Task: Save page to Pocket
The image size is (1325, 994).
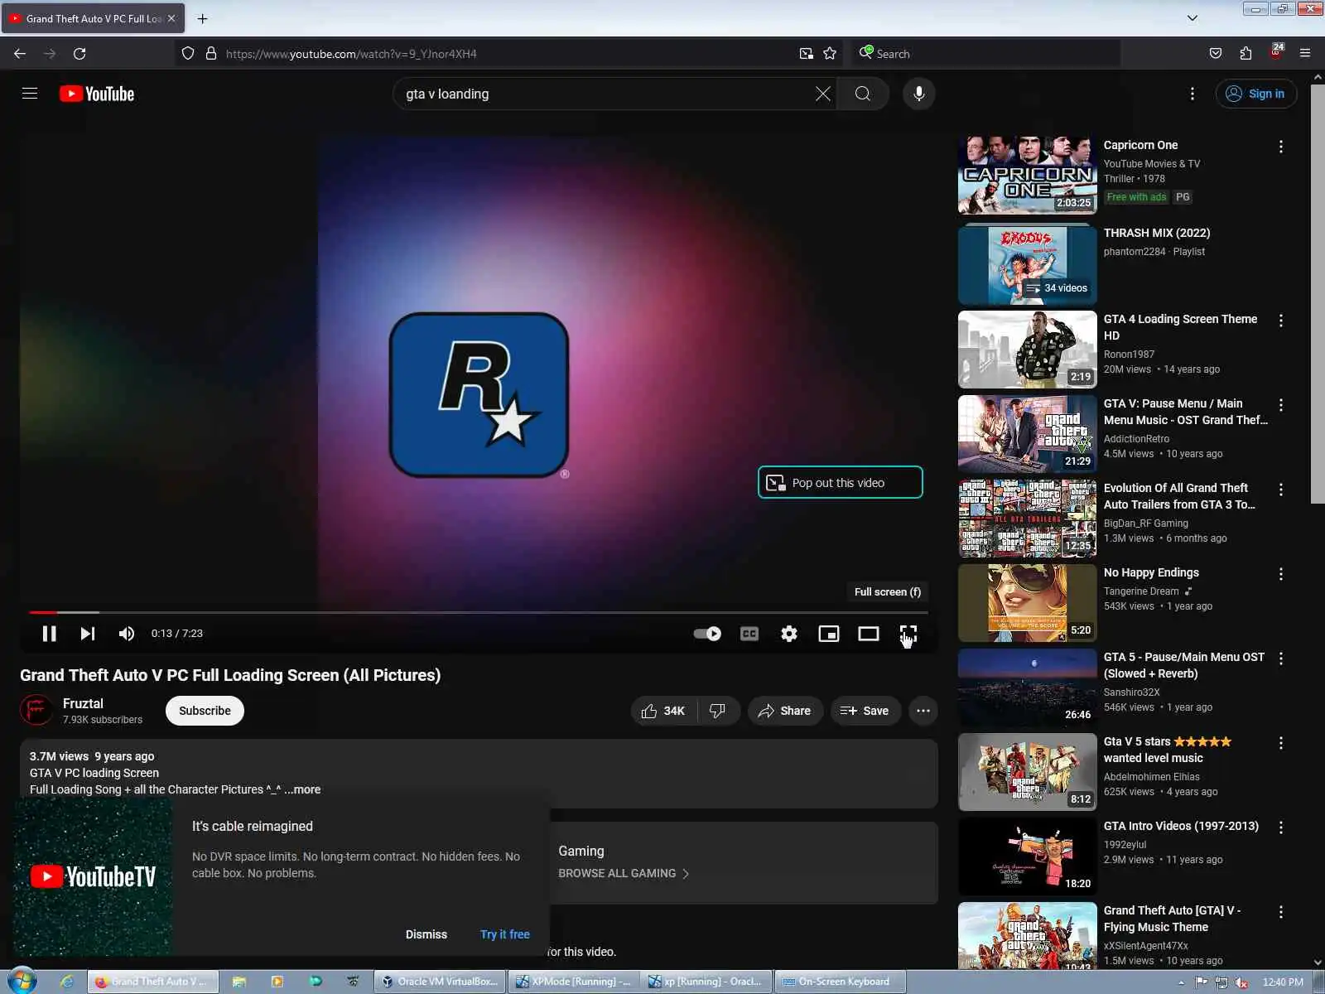Action: 1215,54
